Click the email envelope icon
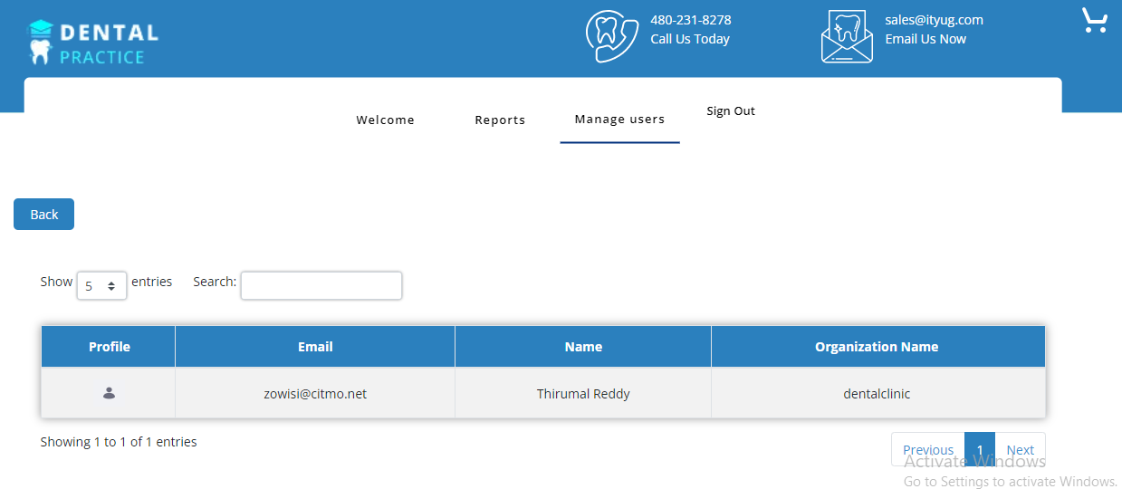 point(847,38)
